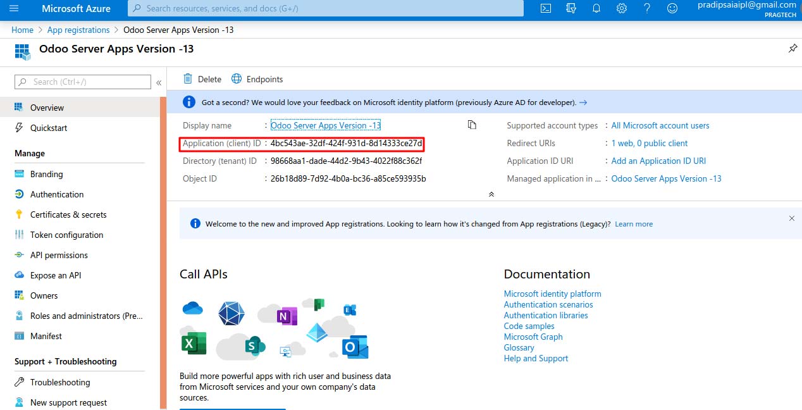Open the portal settings gear
This screenshot has width=802, height=410.
click(x=622, y=9)
